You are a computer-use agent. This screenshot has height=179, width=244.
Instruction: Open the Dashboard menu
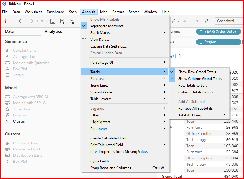[x=55, y=12]
